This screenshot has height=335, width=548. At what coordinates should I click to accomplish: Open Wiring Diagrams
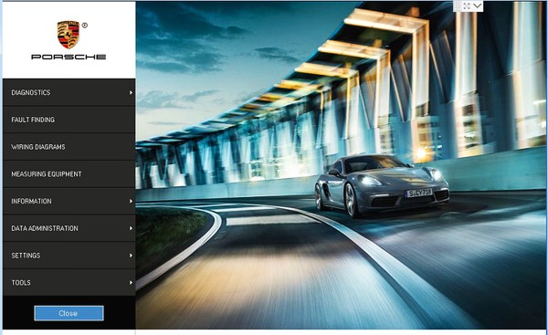[68, 147]
